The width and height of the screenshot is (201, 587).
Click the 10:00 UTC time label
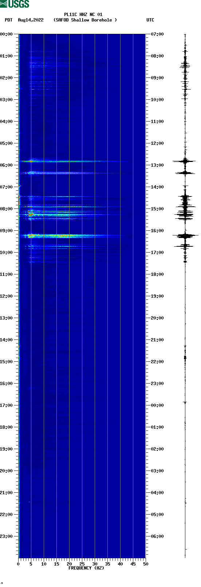(x=157, y=100)
